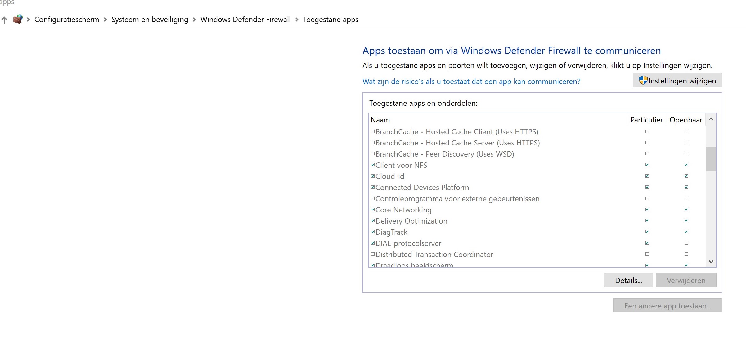Toggle Particulier checkbox for DIAL-protocolserver

pyautogui.click(x=647, y=243)
